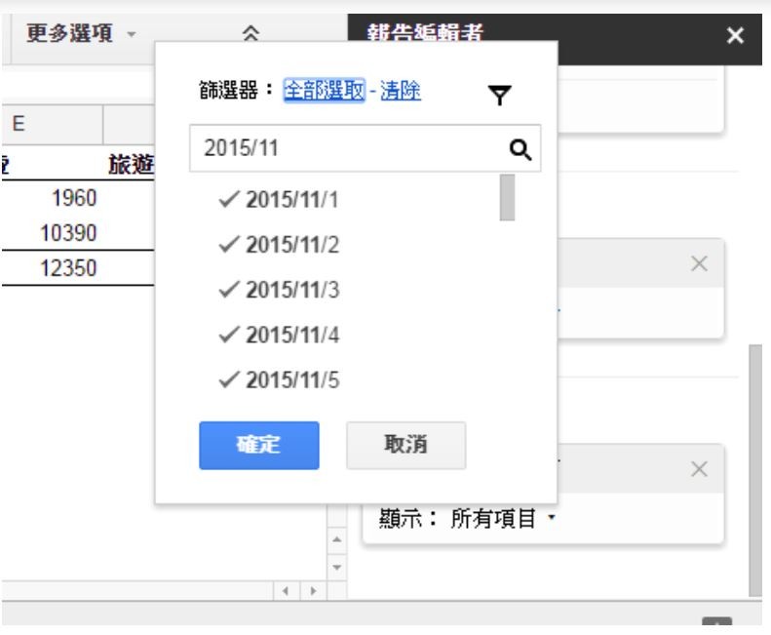Viewport: 771px width, 635px height.
Task: Open the 所有項目 display dropdown
Action: (503, 518)
